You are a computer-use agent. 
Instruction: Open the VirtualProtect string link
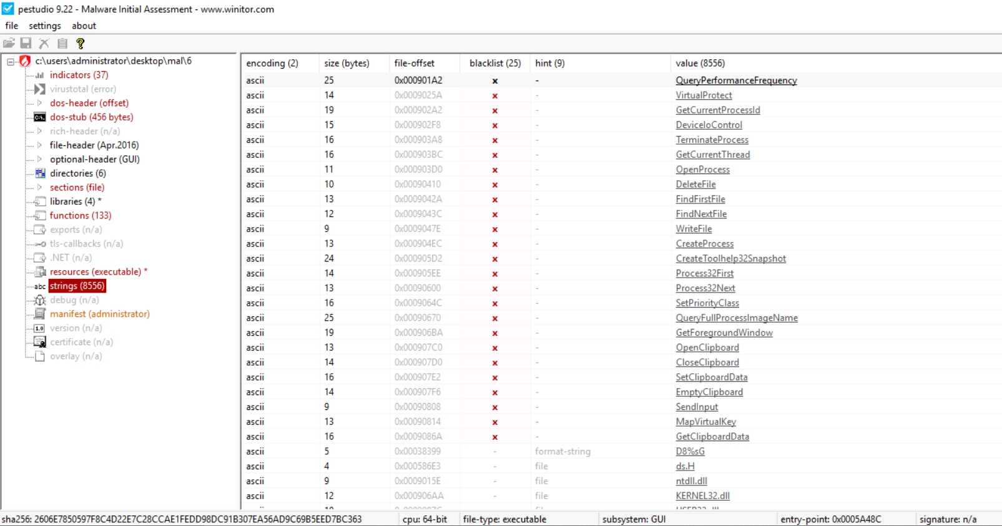(x=704, y=95)
